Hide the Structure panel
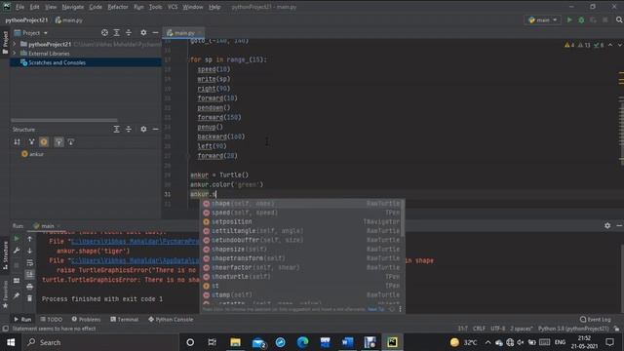The height and width of the screenshot is (351, 624). pyautogui.click(x=155, y=130)
